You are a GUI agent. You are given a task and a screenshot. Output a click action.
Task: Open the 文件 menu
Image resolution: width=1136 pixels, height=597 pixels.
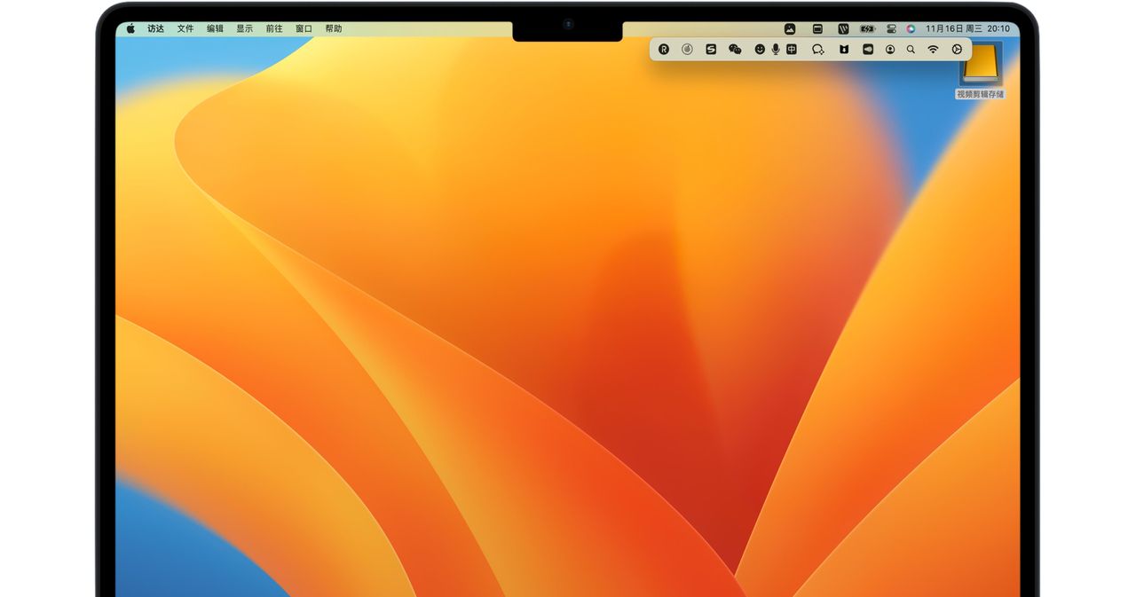coord(185,28)
